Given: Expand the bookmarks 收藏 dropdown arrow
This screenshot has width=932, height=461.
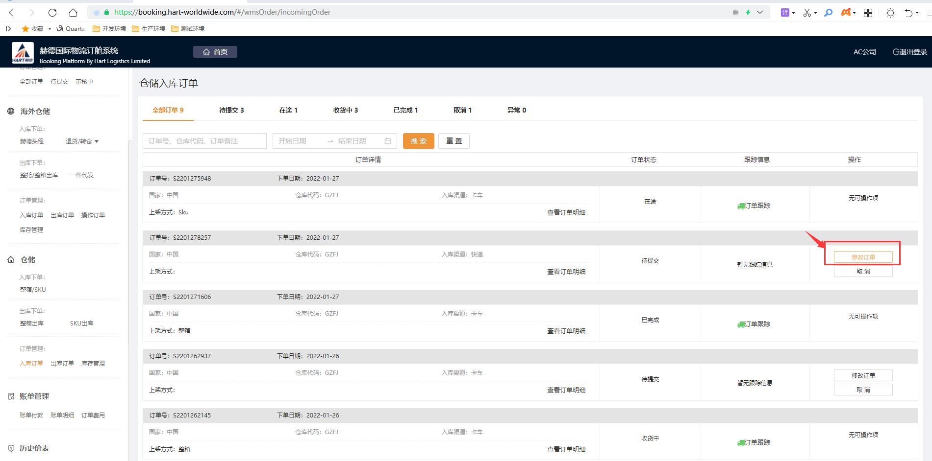Looking at the screenshot, I should coord(50,29).
